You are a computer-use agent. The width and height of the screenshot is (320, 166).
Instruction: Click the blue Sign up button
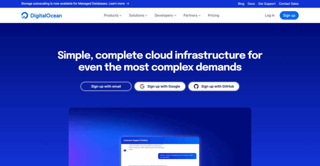[289, 15]
